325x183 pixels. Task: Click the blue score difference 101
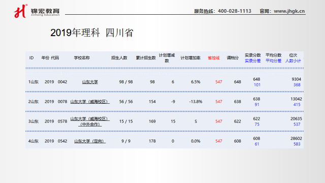[257, 85]
